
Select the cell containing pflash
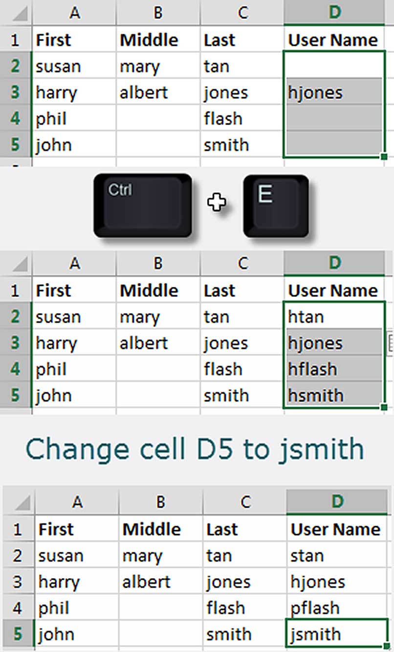coord(336,608)
